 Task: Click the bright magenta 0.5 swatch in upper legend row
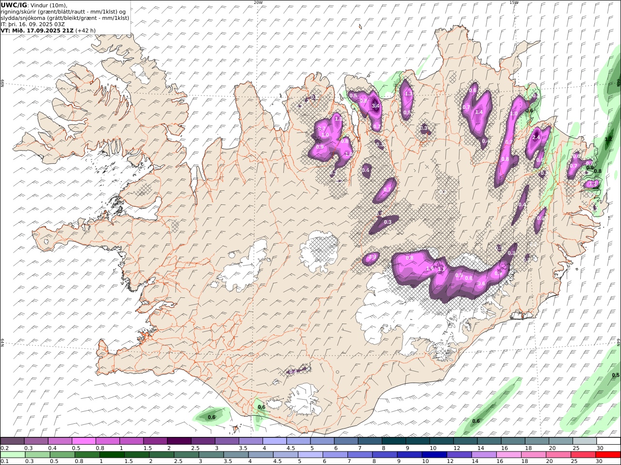pyautogui.click(x=83, y=441)
